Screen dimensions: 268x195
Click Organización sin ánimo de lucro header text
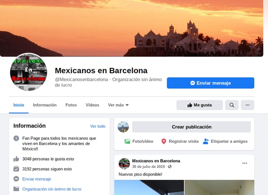(x=109, y=82)
